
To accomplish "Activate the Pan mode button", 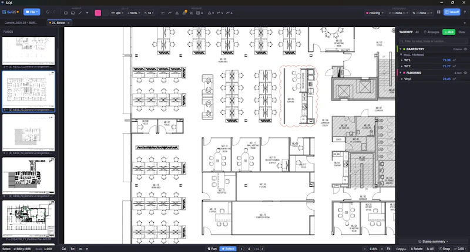I will coord(212,248).
